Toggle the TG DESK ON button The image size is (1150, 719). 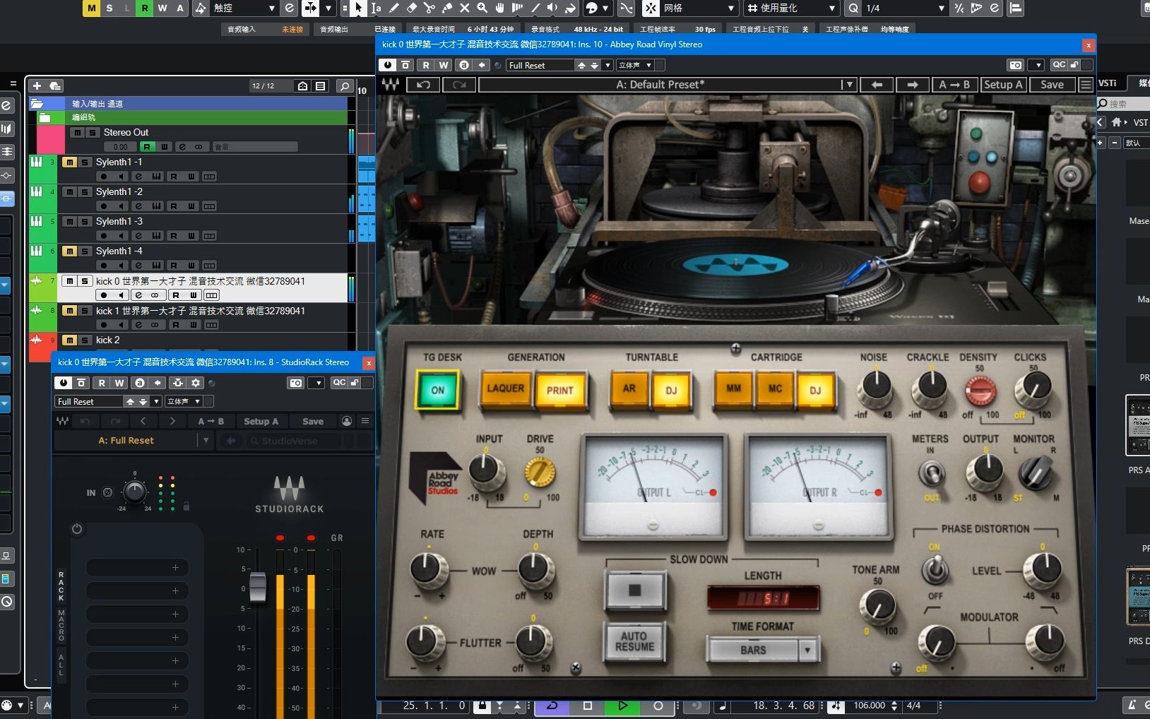(437, 390)
